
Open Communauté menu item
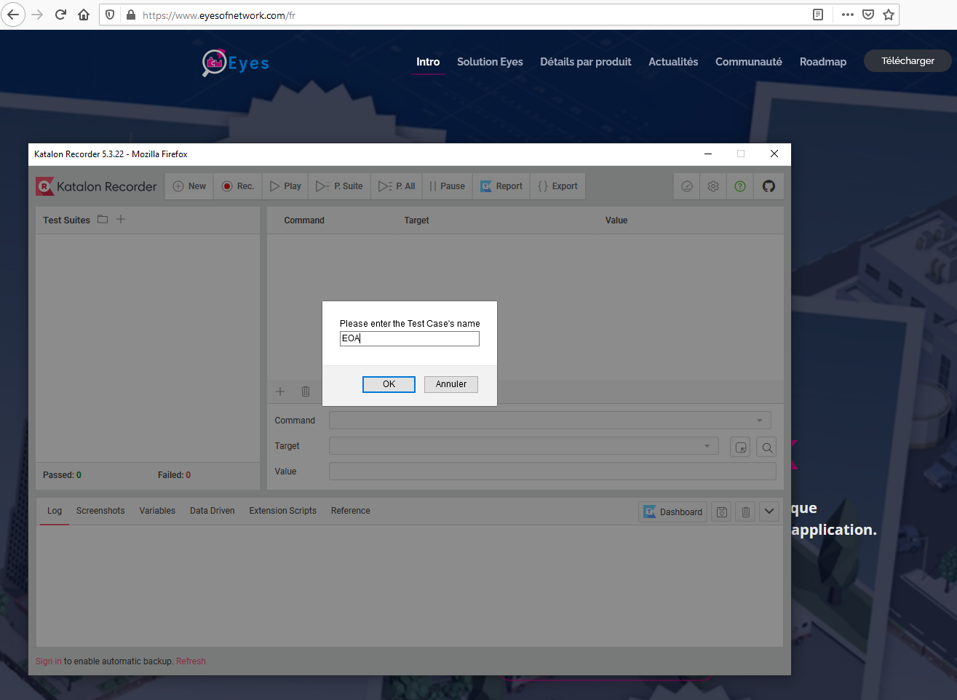click(749, 62)
